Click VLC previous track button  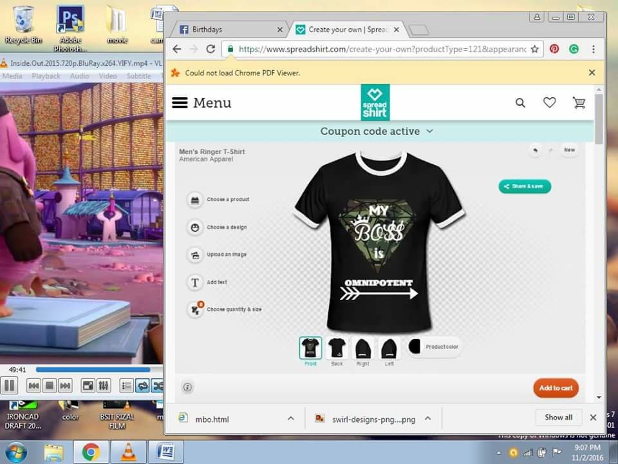pos(34,385)
